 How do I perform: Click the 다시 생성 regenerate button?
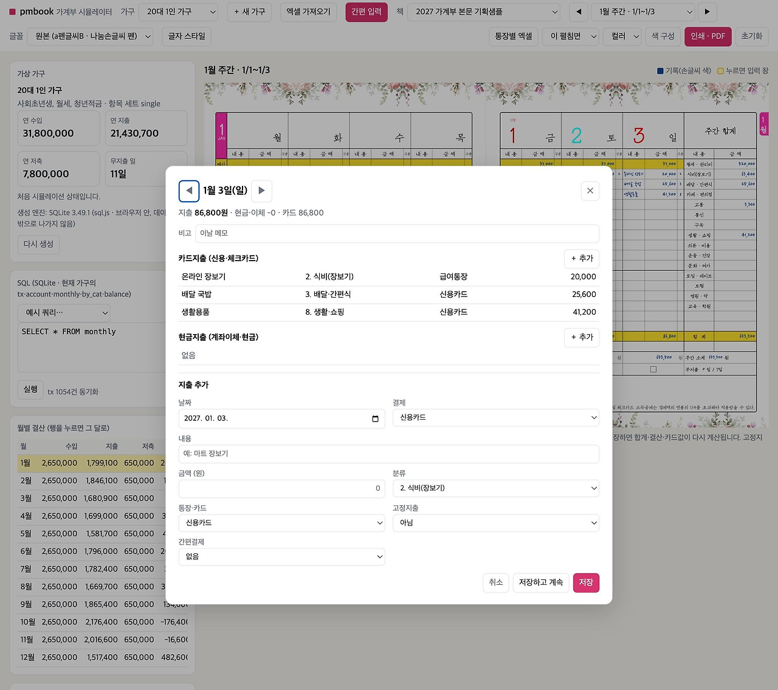(38, 244)
